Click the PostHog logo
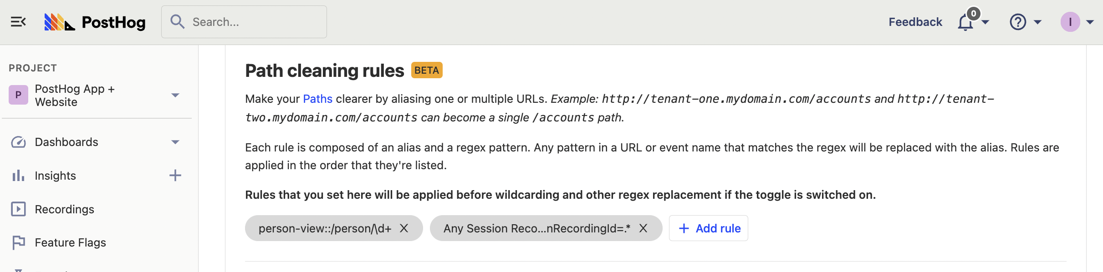 pyautogui.click(x=95, y=22)
